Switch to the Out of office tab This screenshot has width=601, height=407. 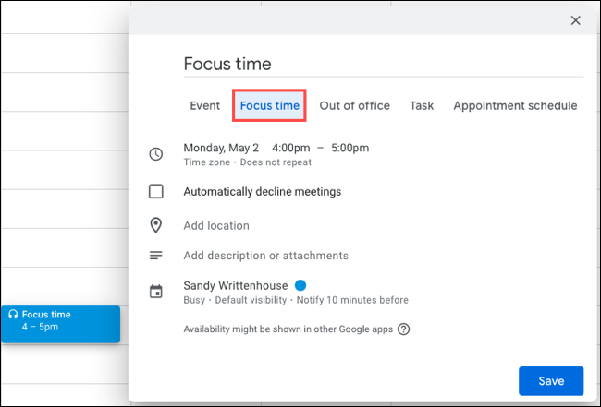(x=354, y=106)
